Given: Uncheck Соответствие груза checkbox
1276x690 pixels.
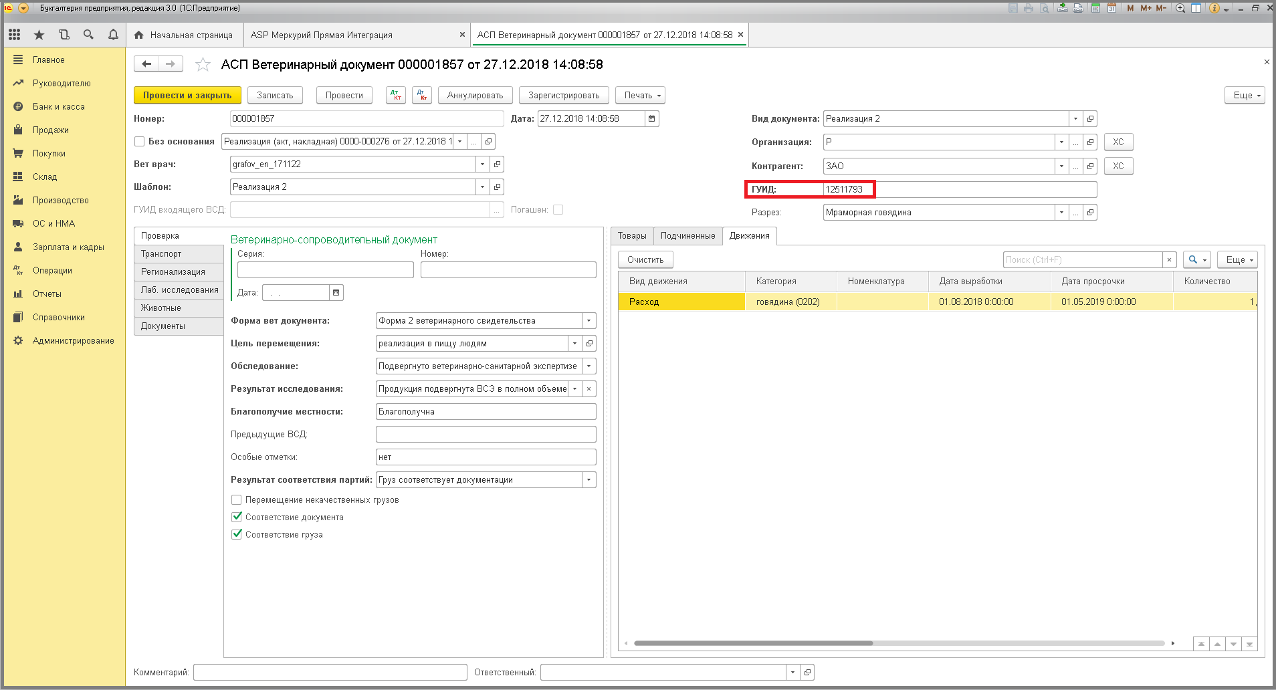Looking at the screenshot, I should click(x=236, y=535).
